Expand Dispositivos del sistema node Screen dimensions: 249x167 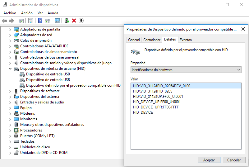(x=10, y=97)
